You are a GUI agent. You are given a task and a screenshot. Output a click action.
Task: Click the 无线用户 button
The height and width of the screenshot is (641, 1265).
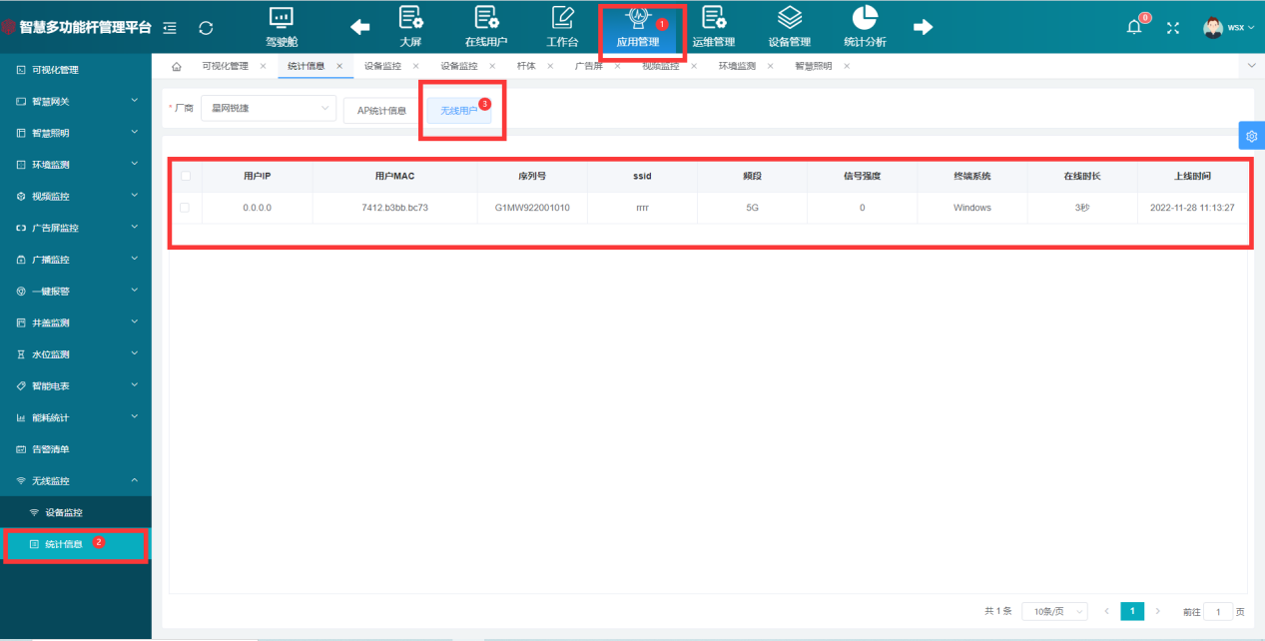pos(458,110)
